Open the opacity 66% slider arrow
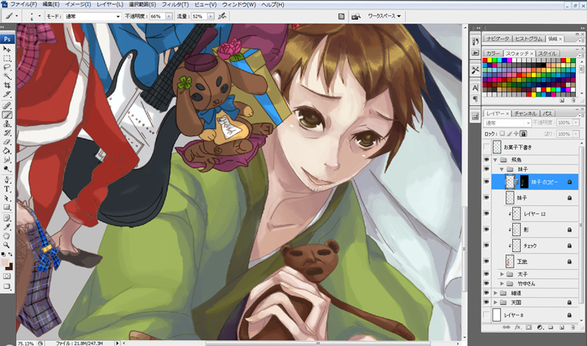The image size is (587, 346). 169,16
